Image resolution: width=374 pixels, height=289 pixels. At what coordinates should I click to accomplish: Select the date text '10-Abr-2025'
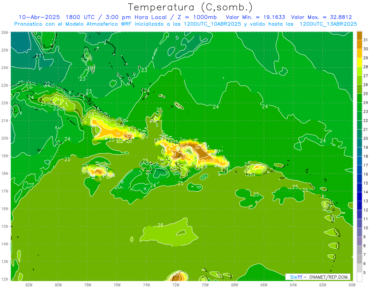tap(39, 17)
